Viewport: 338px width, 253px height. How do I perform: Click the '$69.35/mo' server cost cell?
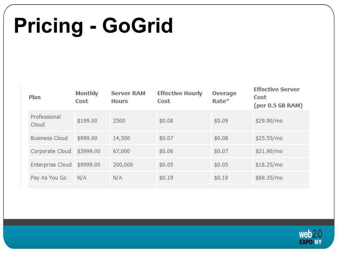(281, 177)
